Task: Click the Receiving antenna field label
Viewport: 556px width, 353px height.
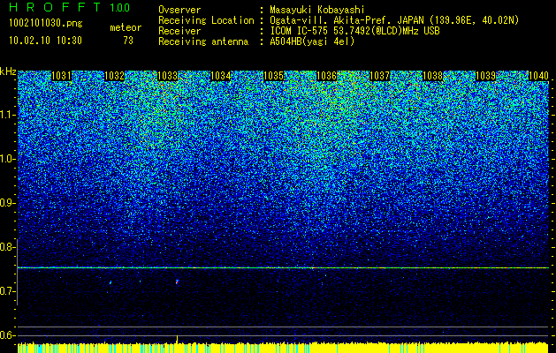Action: click(203, 41)
